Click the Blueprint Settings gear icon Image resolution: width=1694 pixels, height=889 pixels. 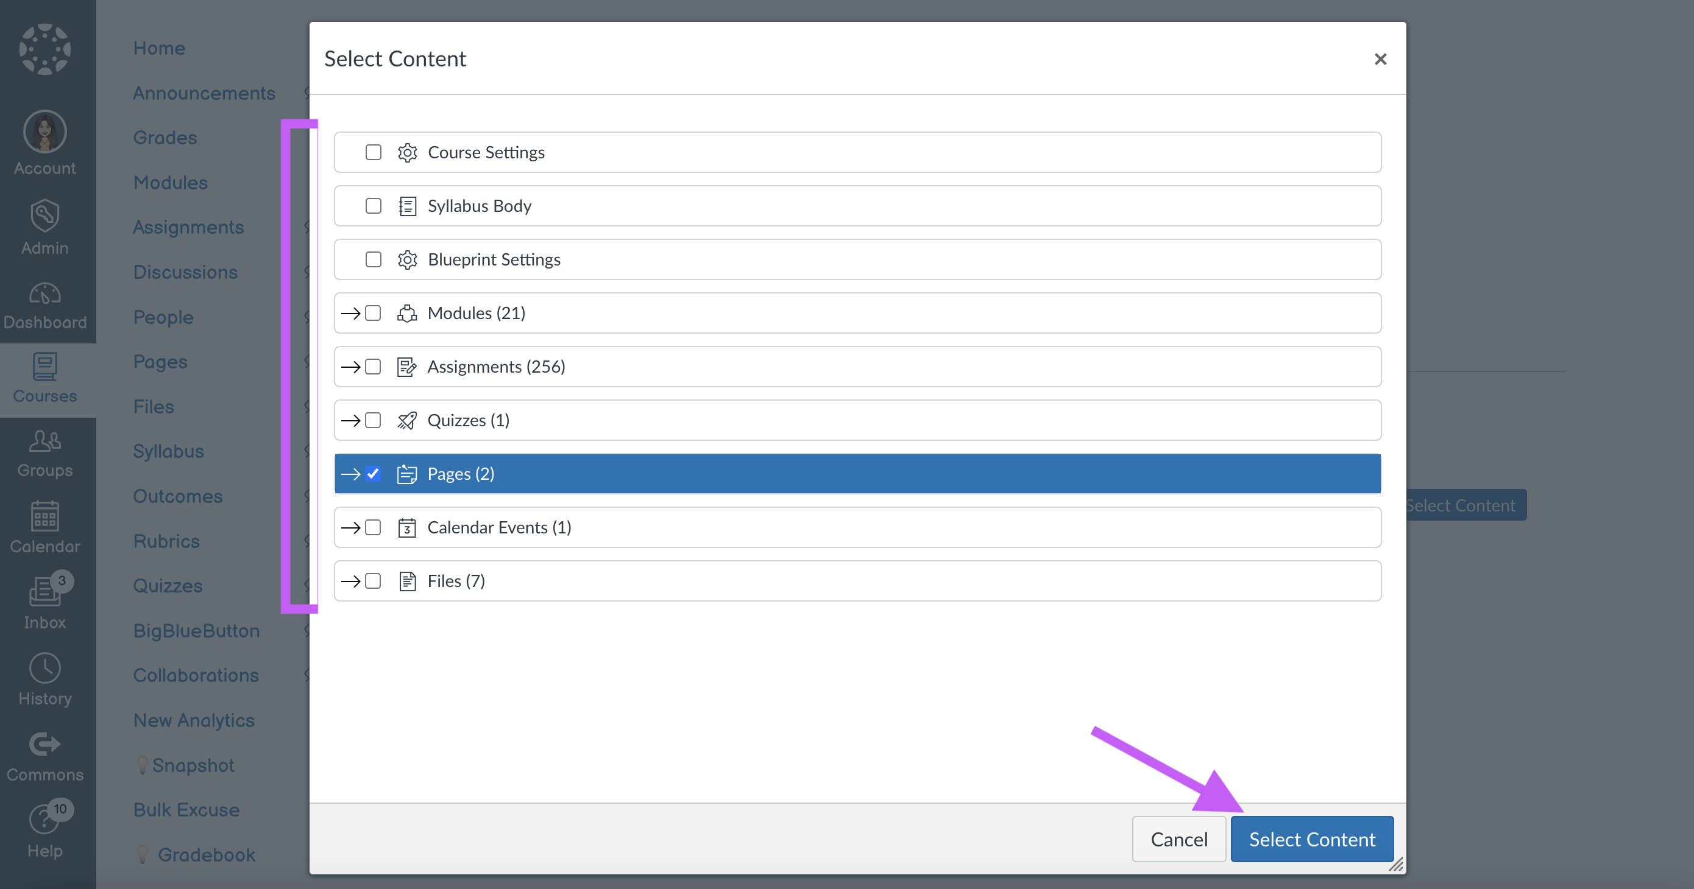click(408, 259)
